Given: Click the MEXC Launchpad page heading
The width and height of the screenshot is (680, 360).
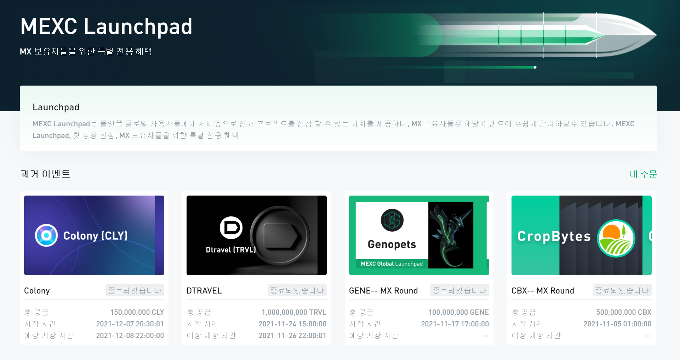Looking at the screenshot, I should (x=106, y=27).
